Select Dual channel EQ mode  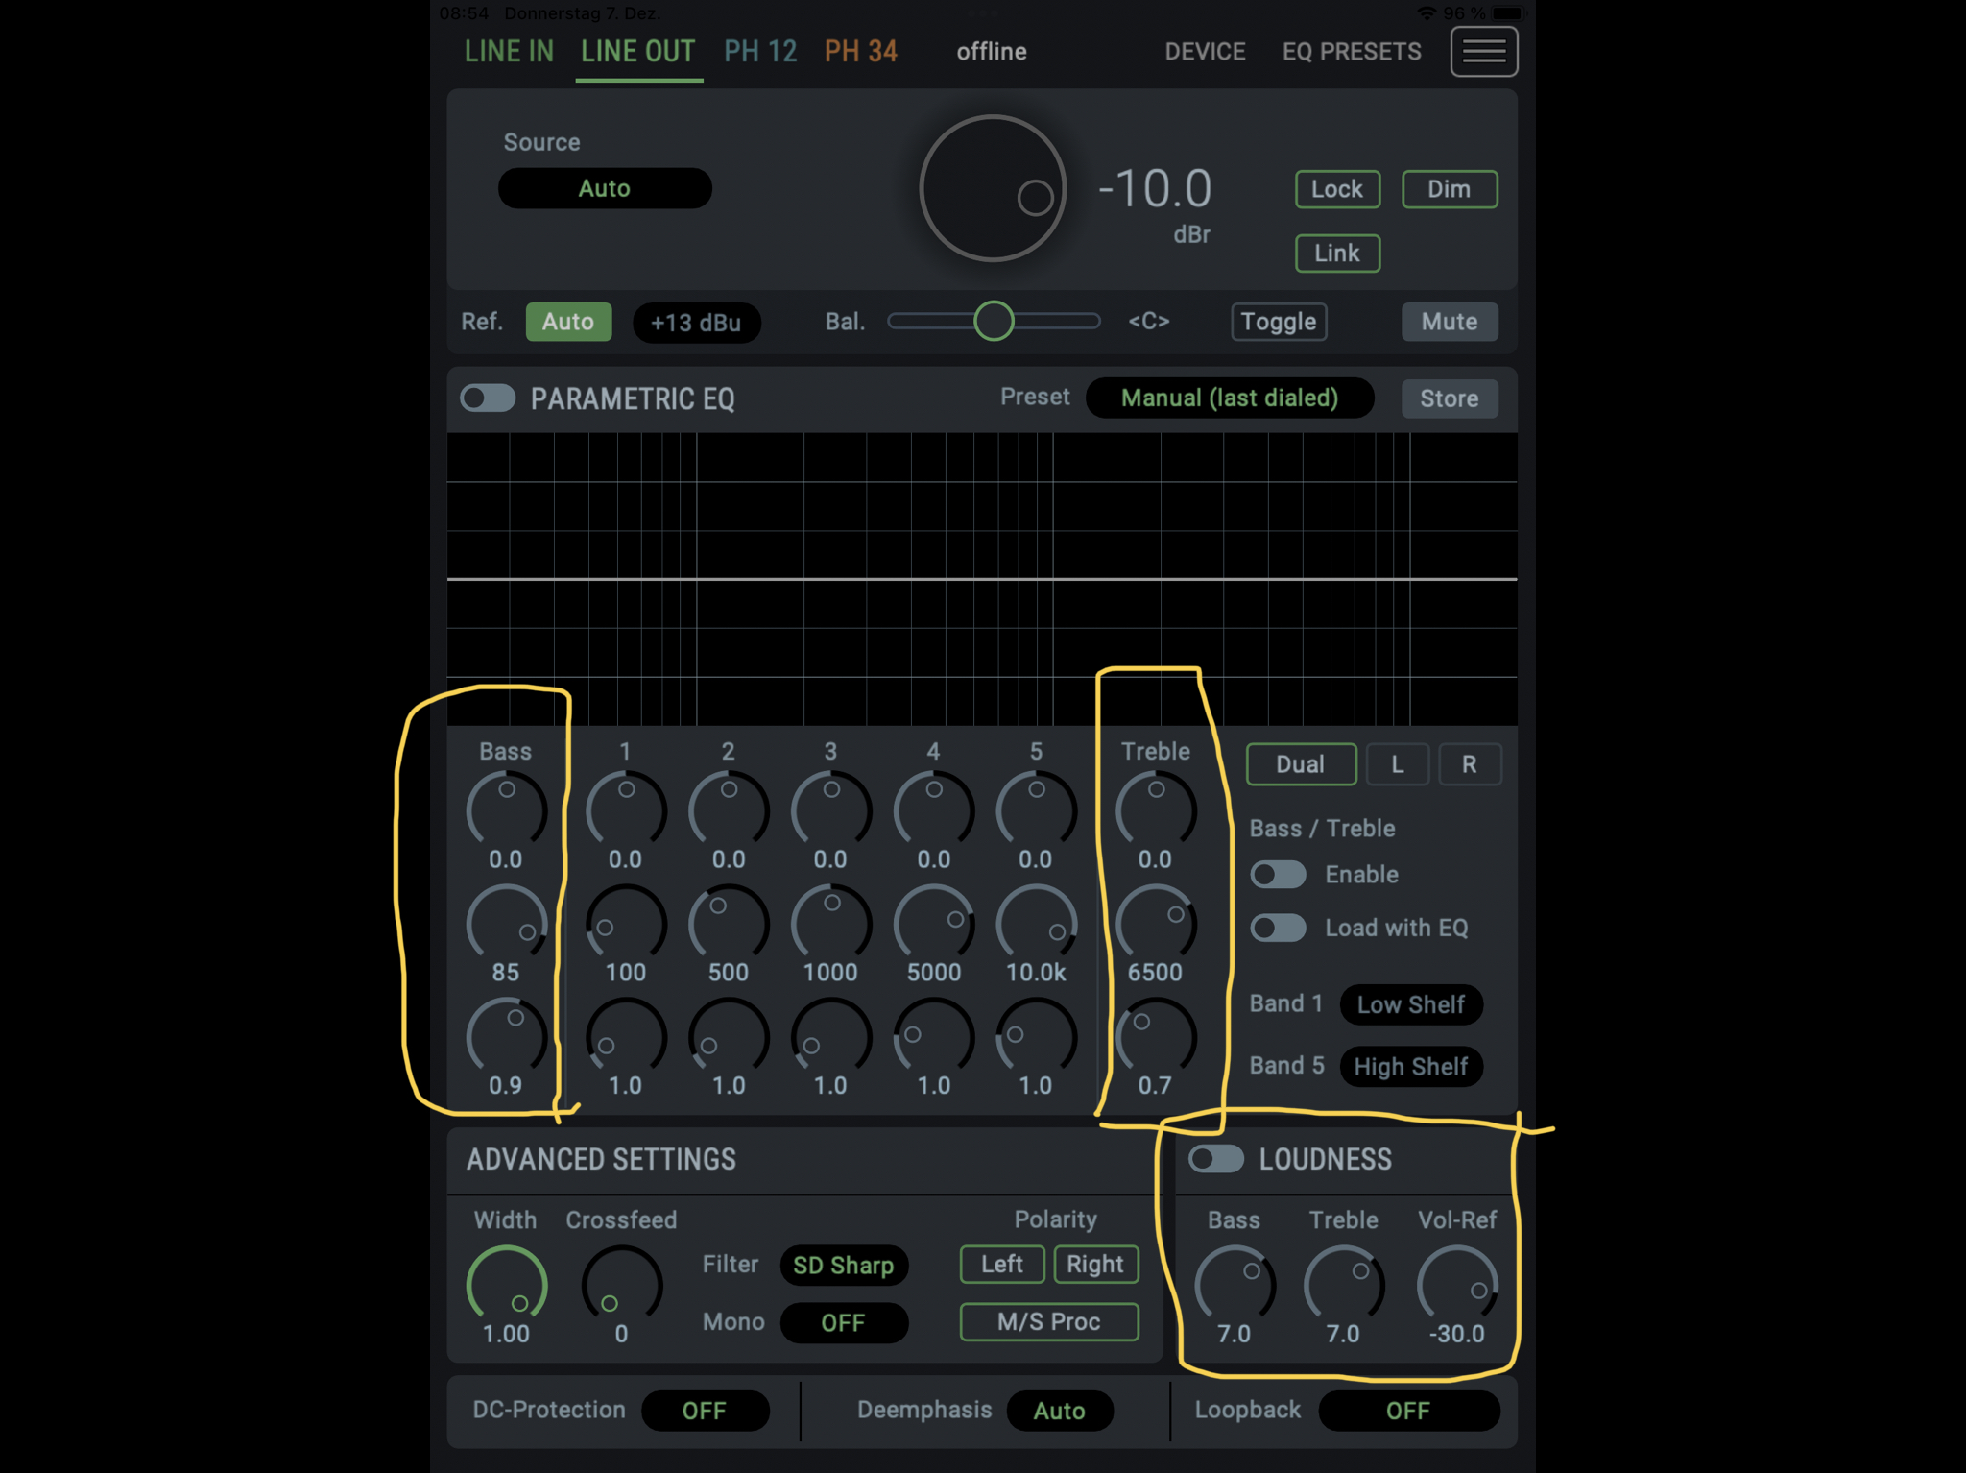click(x=1301, y=764)
